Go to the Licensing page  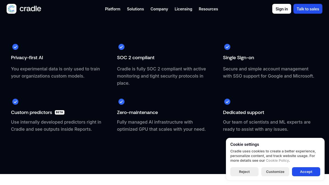coord(183,9)
